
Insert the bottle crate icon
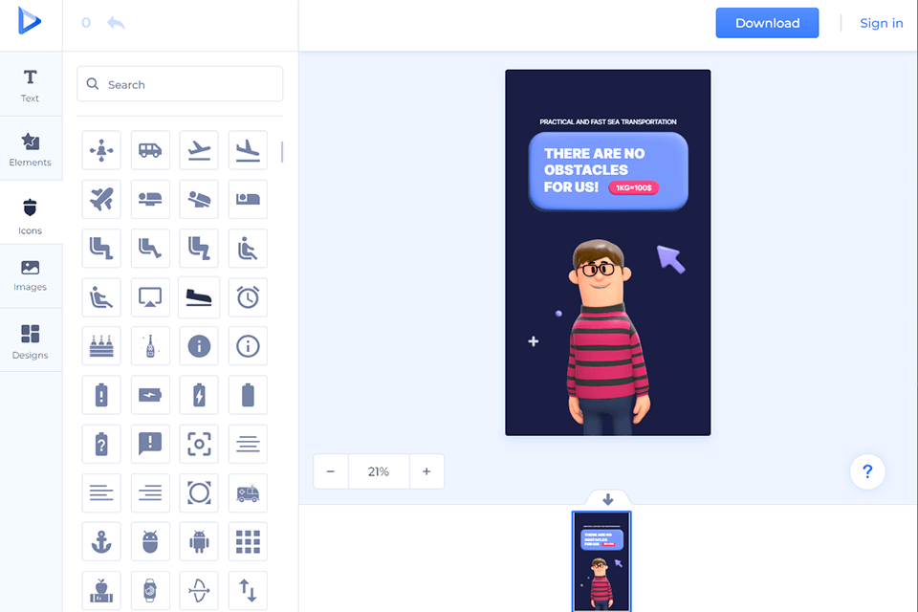pyautogui.click(x=101, y=346)
